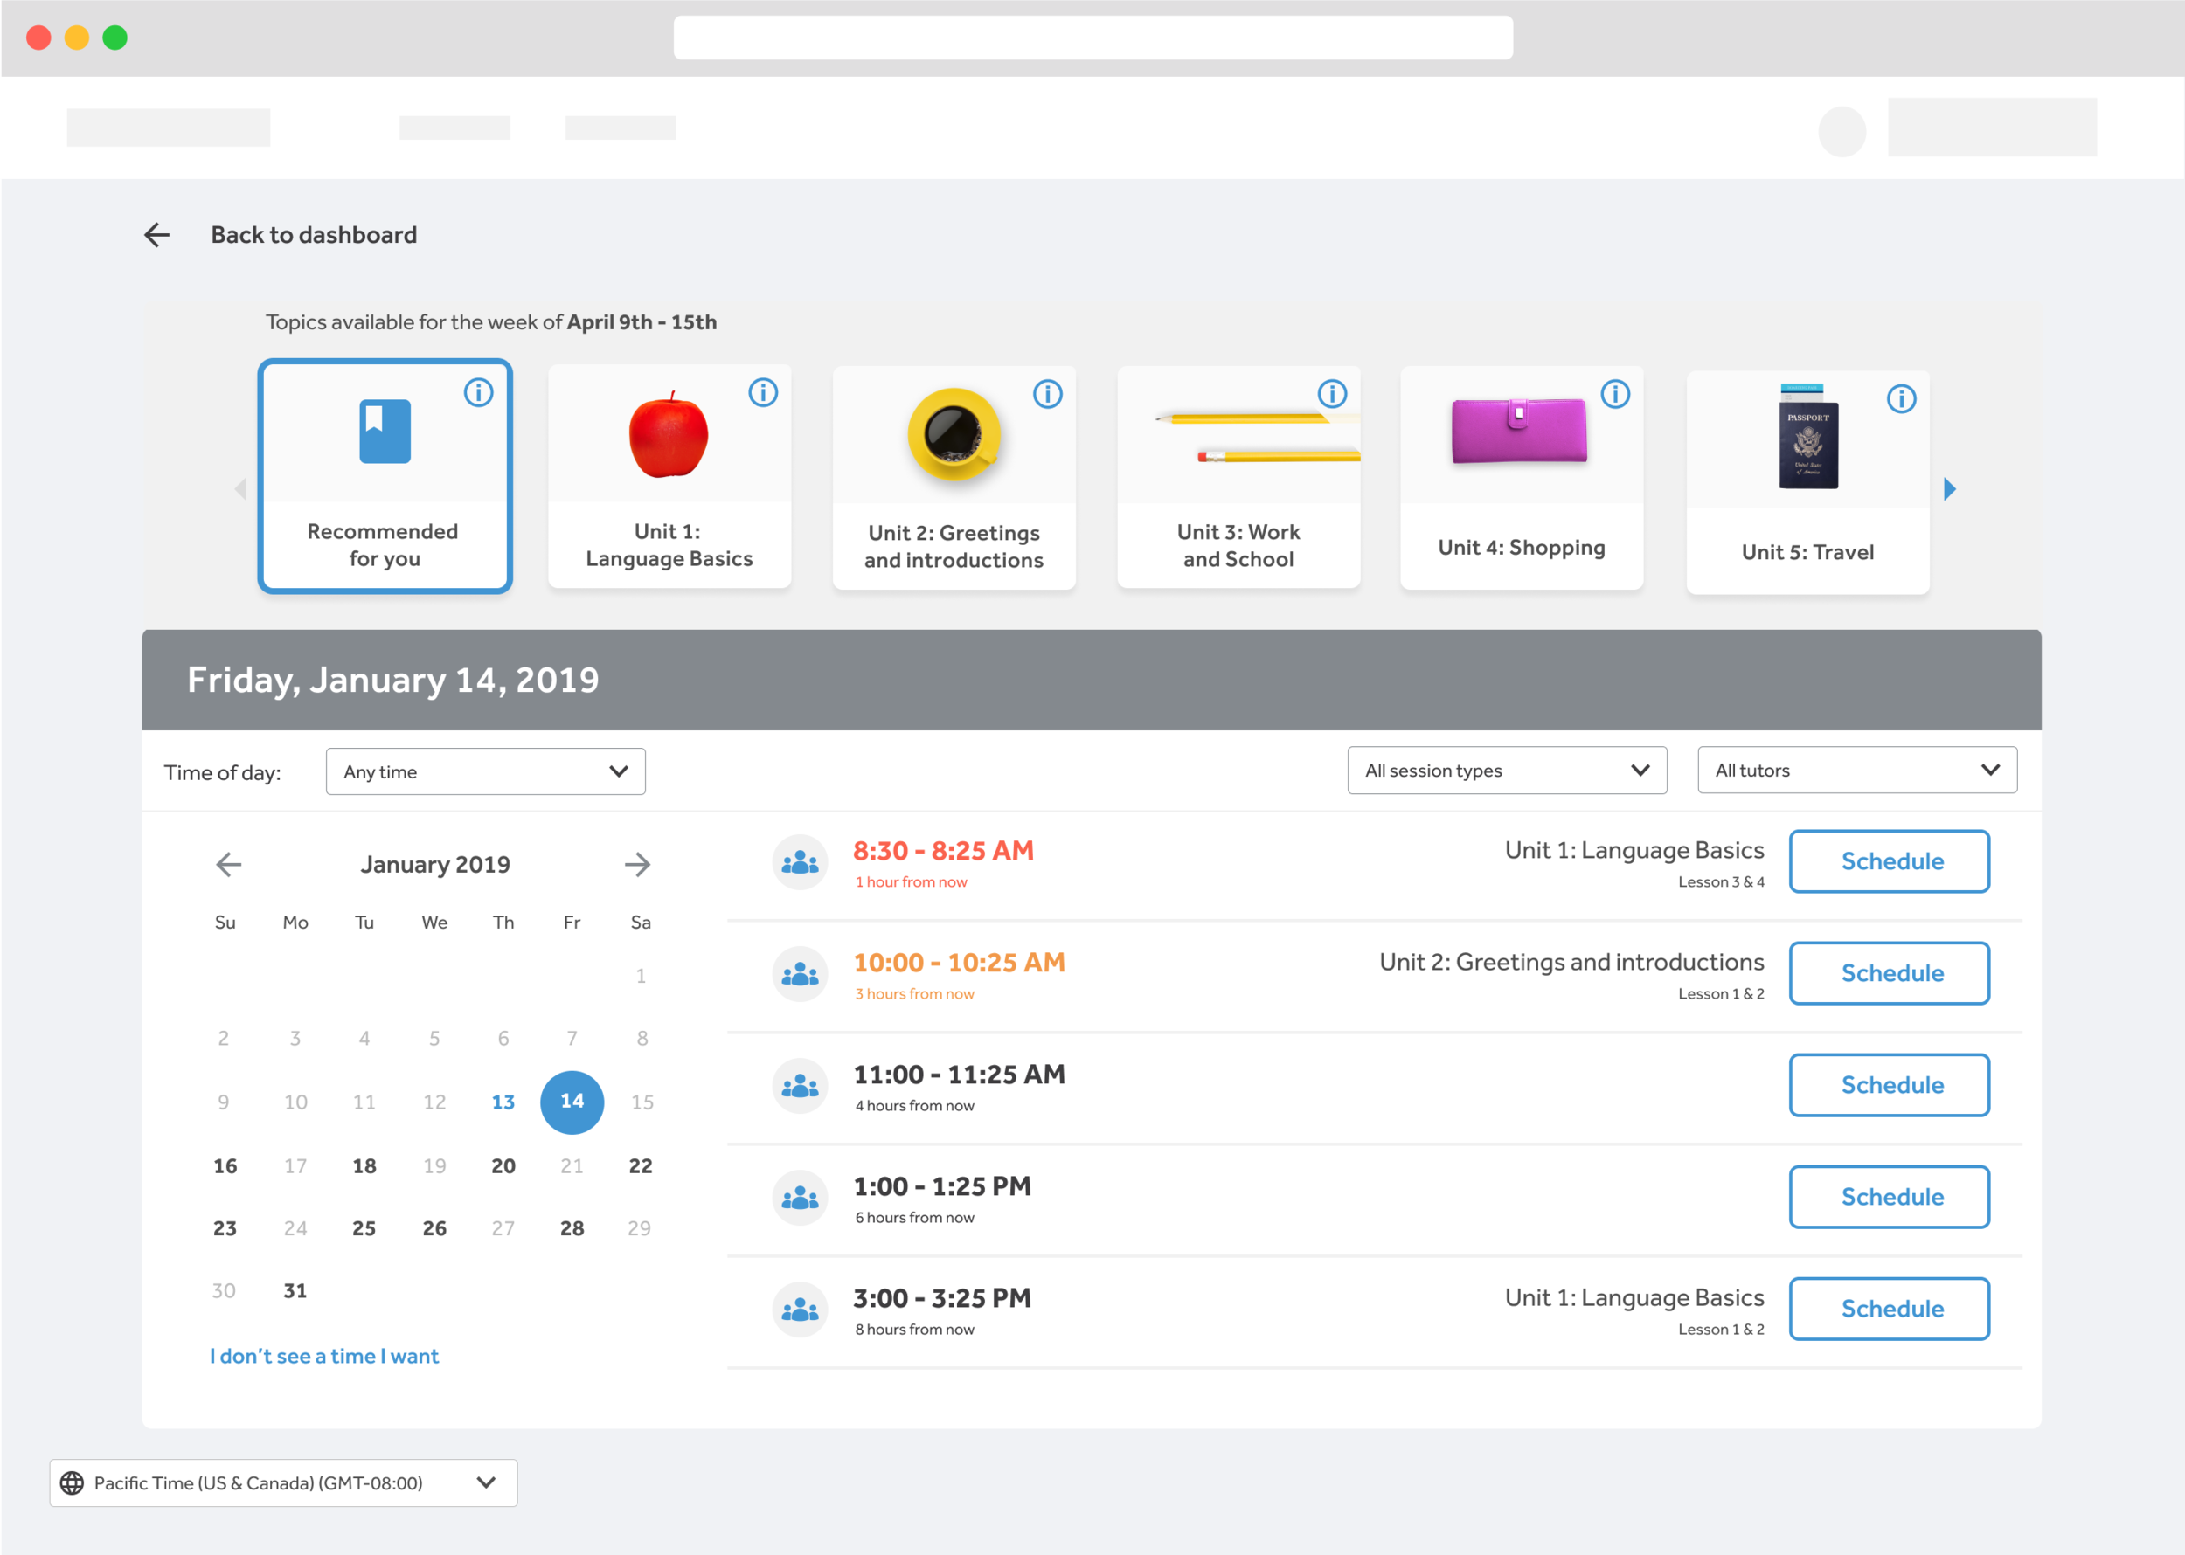Select the Unit 3: Work and School card
This screenshot has height=1555, width=2185.
[1238, 477]
